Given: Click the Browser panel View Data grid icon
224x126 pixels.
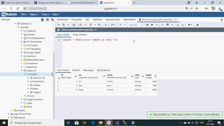Looking at the screenshot, I should [48, 20].
